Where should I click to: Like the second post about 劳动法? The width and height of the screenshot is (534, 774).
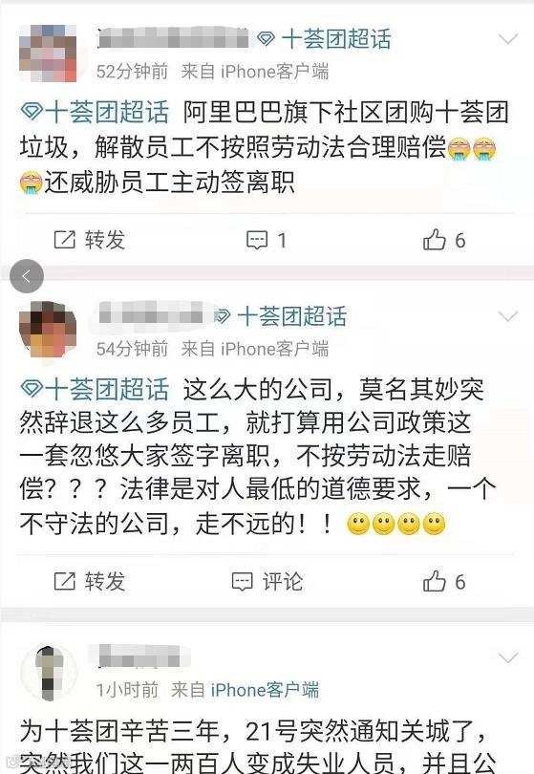coord(435,581)
